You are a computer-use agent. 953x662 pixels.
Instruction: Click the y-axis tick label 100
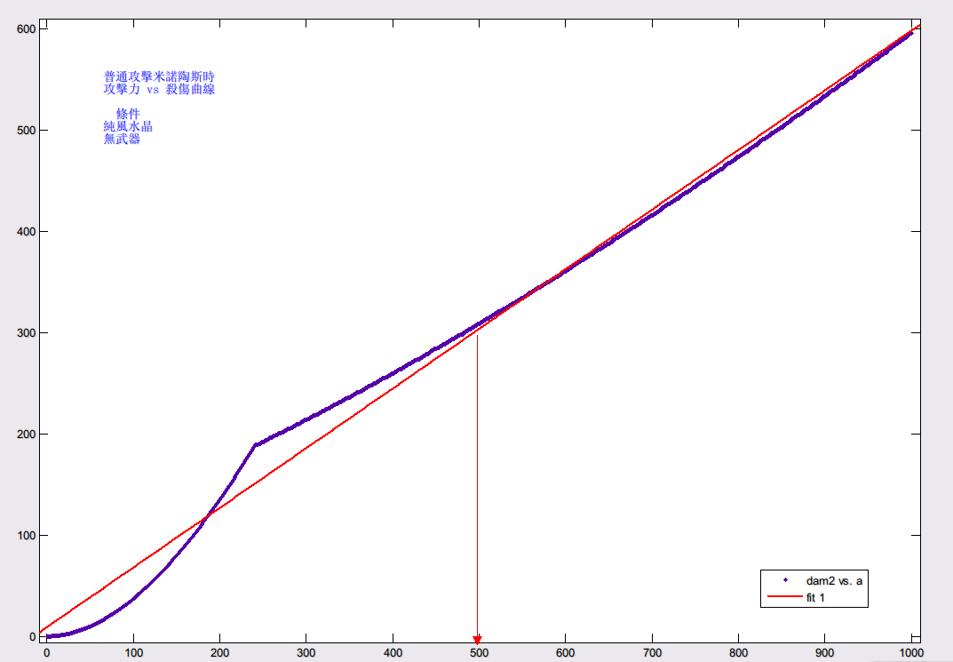click(25, 536)
